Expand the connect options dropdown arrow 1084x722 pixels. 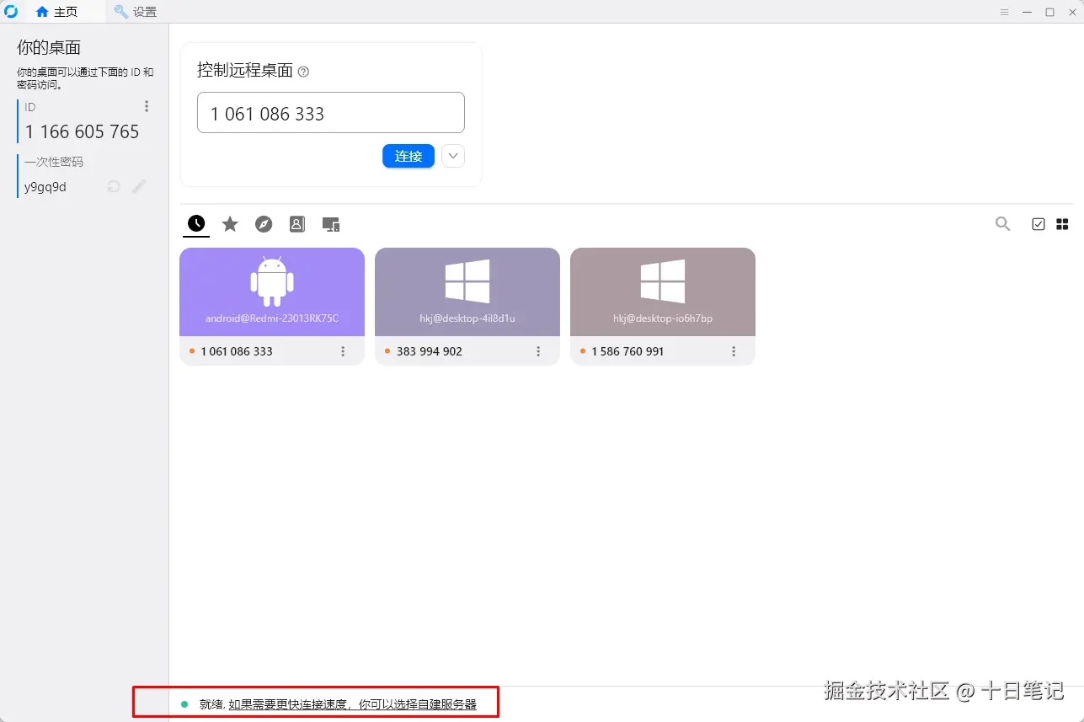pyautogui.click(x=453, y=156)
